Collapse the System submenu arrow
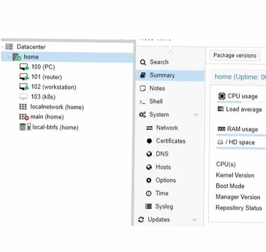This screenshot has height=252, width=266. [x=196, y=115]
